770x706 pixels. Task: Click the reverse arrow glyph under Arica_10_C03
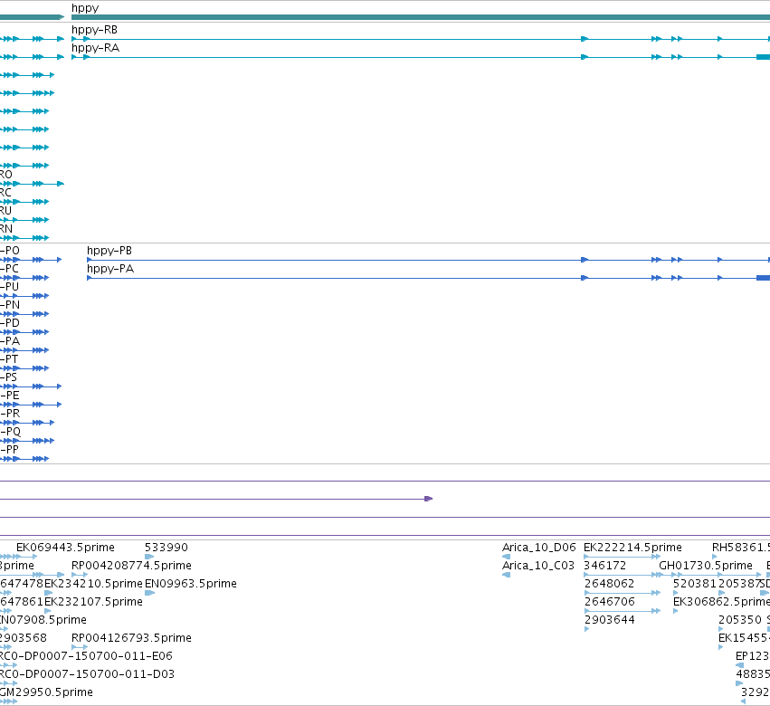(x=507, y=575)
